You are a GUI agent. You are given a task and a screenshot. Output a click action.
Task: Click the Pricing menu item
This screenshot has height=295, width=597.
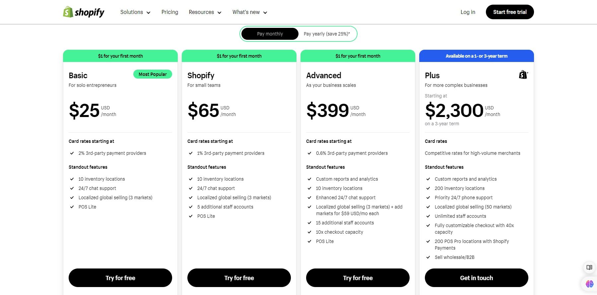click(169, 12)
